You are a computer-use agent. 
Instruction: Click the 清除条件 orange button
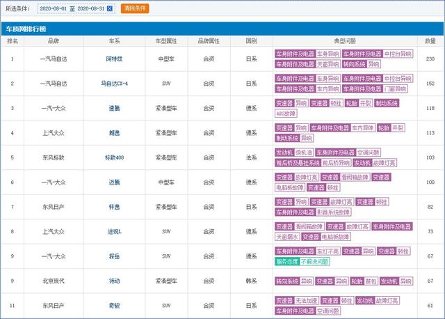135,8
